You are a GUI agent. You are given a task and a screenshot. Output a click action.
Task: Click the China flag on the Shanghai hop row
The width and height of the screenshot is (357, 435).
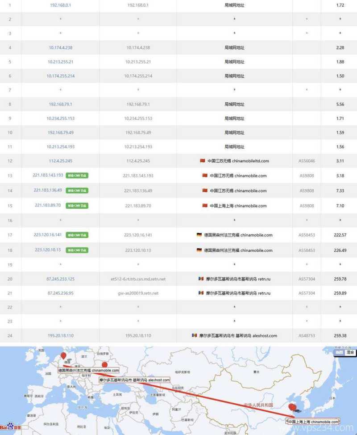pos(205,206)
